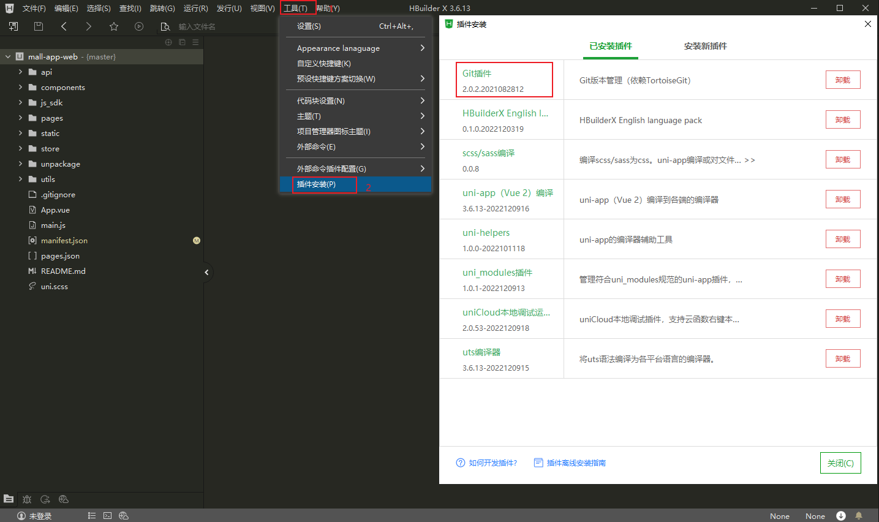Open uni.scss in the file tree
Viewport: 879px width, 522px height.
pos(55,286)
